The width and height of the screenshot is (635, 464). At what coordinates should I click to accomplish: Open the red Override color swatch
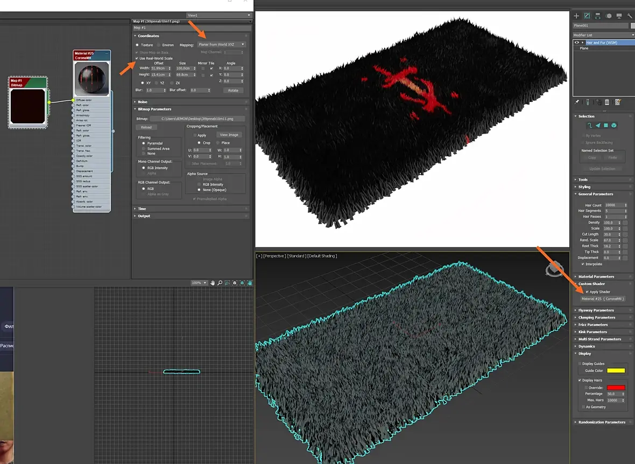616,388
